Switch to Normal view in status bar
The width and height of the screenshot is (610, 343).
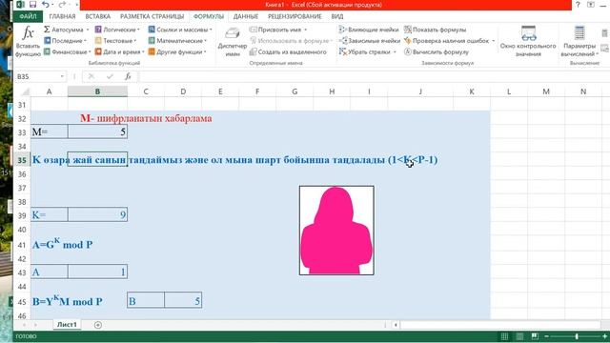pyautogui.click(x=504, y=336)
